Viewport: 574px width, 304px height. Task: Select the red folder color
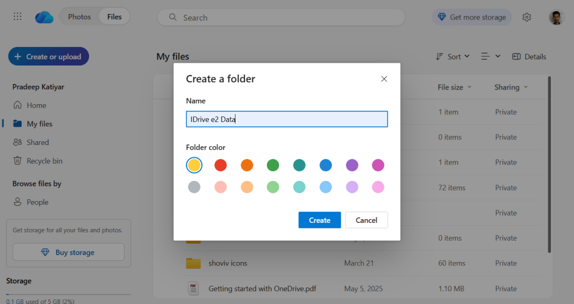tap(220, 165)
